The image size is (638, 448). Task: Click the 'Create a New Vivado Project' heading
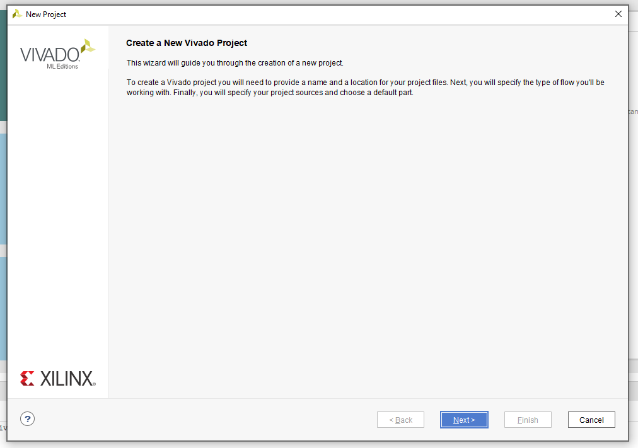click(x=187, y=43)
